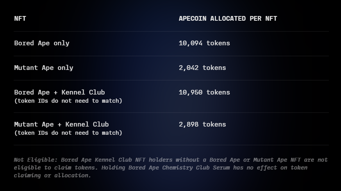This screenshot has width=341, height=191.
Task: Select Mutant Ape + Kennel Club label
Action: (61, 124)
